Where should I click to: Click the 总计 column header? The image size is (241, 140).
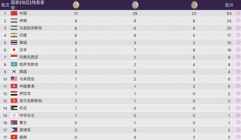point(229,5)
